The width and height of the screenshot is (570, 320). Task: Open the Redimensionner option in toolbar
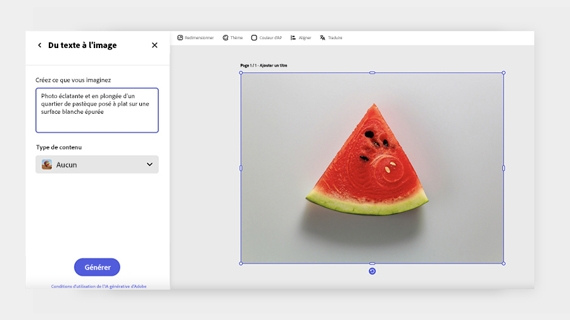(x=196, y=38)
